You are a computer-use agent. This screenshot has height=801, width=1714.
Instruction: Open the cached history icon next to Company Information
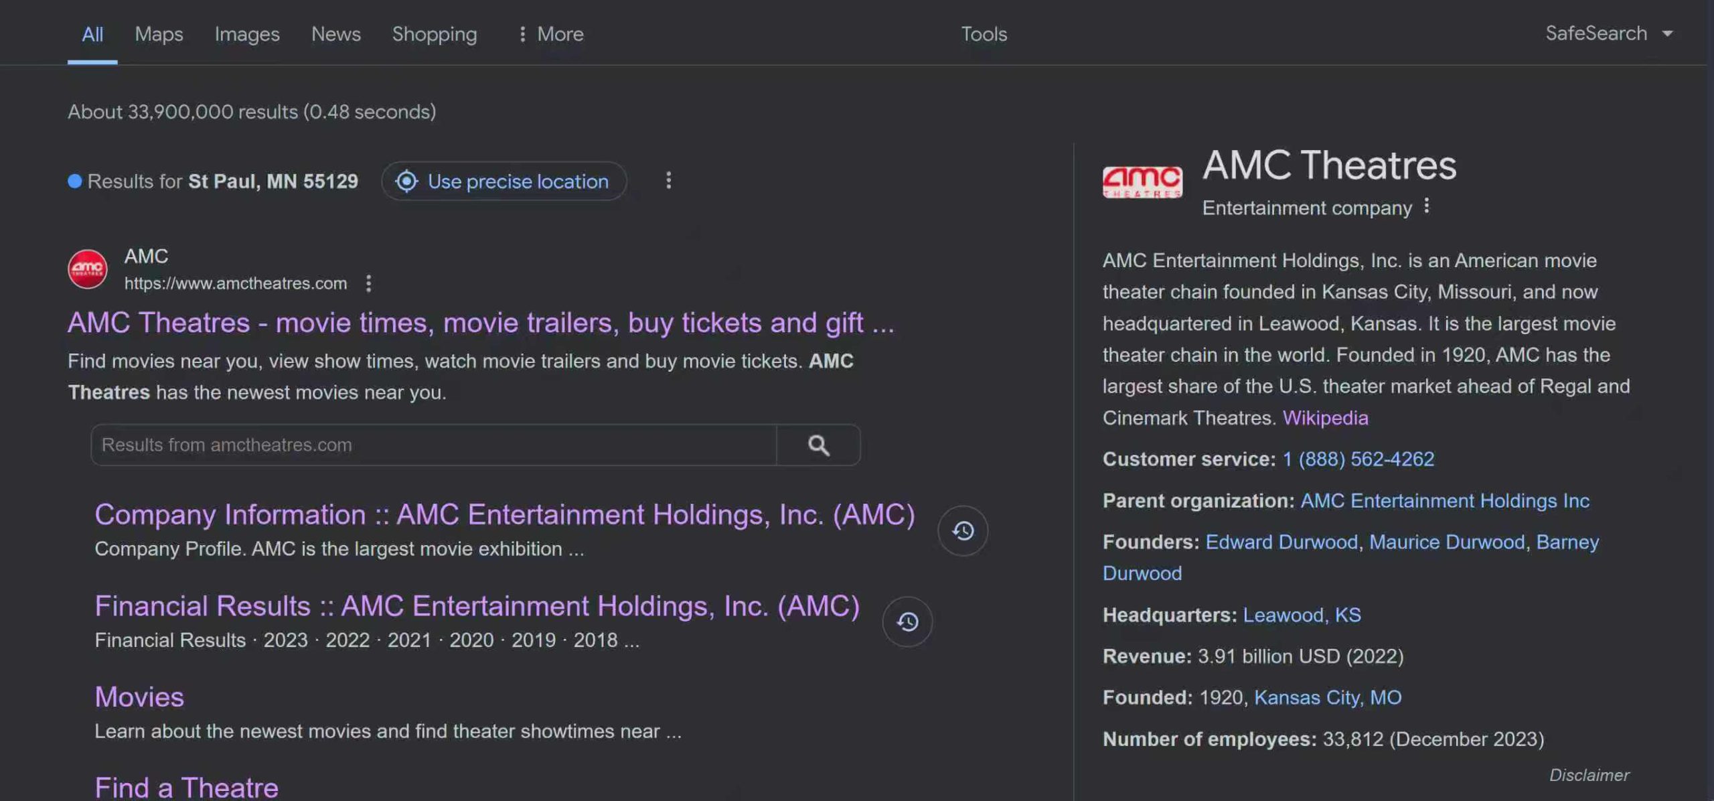pyautogui.click(x=962, y=530)
